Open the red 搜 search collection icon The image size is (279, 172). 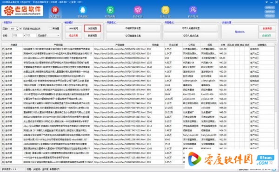point(55,10)
